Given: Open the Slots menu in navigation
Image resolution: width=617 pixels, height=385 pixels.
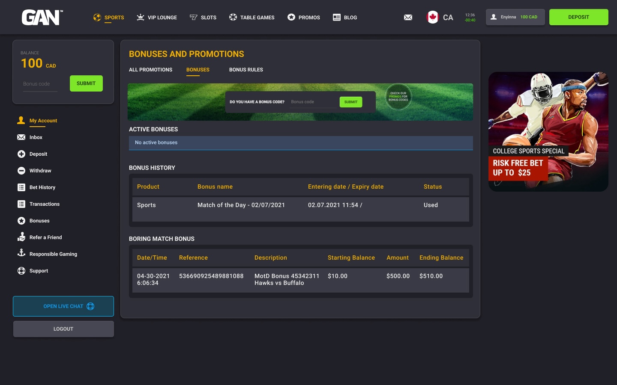Looking at the screenshot, I should point(203,18).
